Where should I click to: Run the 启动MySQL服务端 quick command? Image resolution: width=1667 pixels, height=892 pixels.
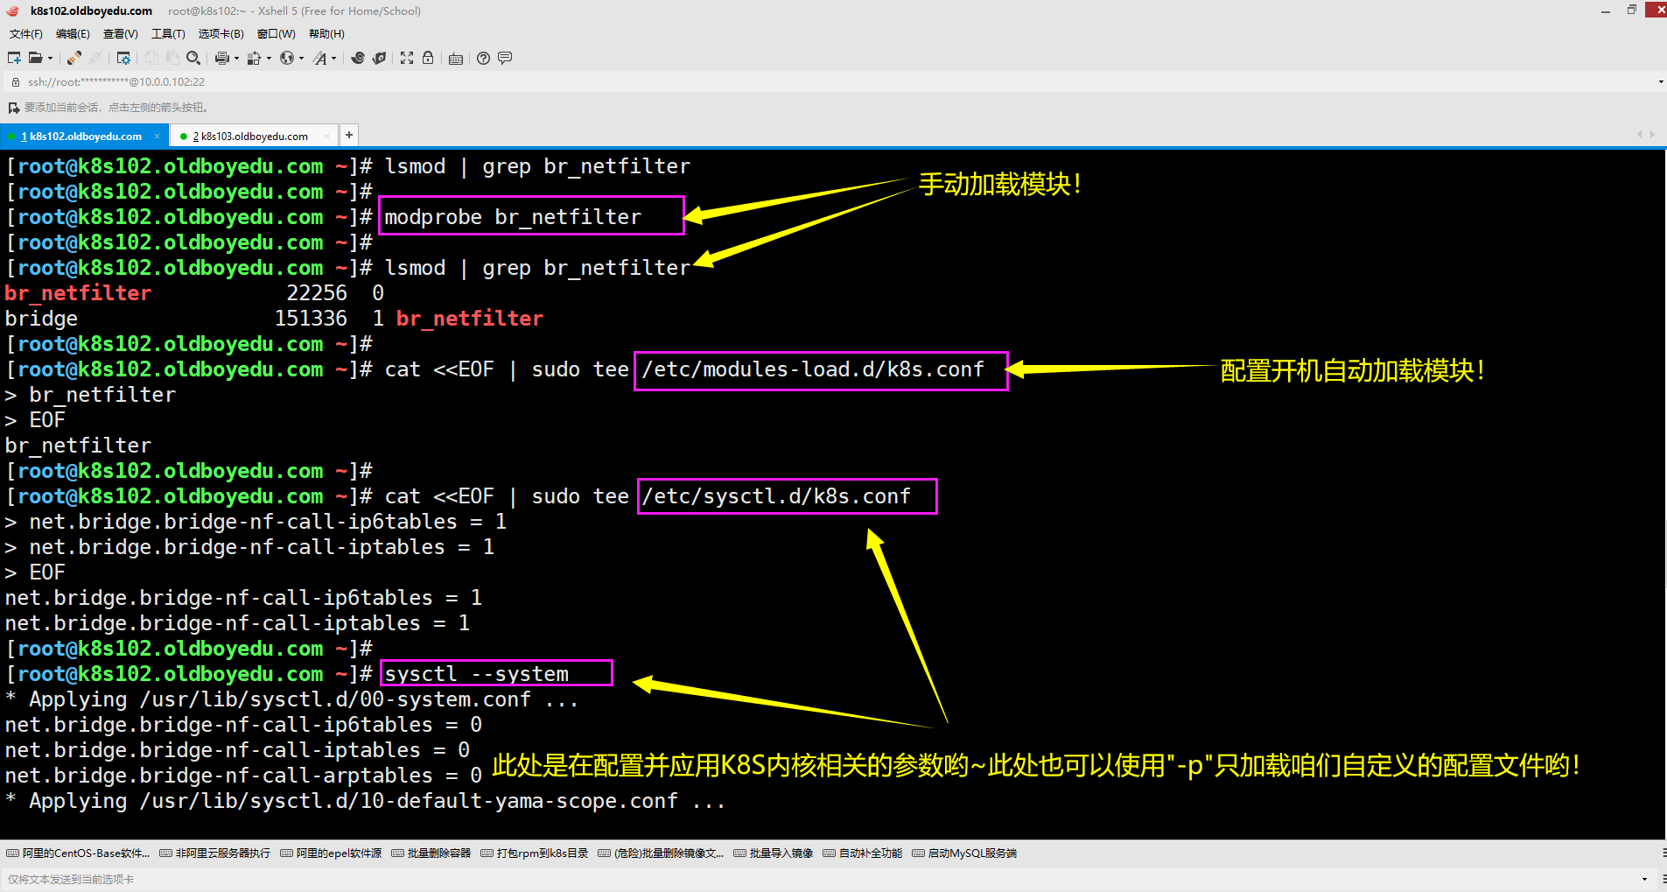click(x=971, y=853)
